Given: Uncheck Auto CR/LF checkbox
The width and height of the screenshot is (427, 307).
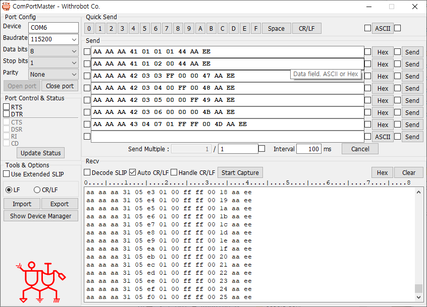Looking at the screenshot, I should coord(133,172).
